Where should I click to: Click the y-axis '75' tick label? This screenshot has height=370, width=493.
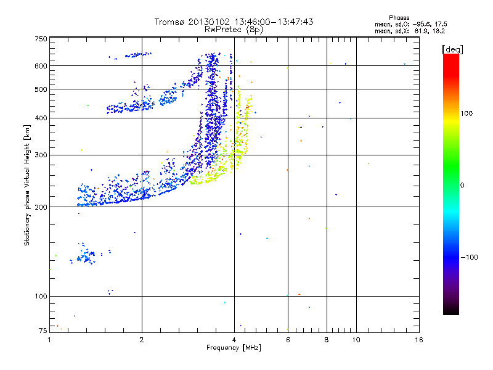click(43, 331)
